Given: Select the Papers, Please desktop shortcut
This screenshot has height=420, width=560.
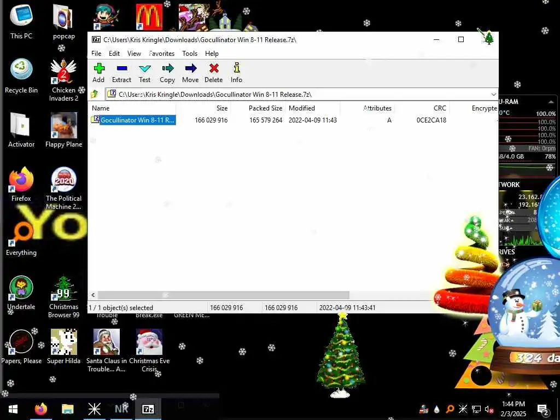Looking at the screenshot, I should click(21, 347).
